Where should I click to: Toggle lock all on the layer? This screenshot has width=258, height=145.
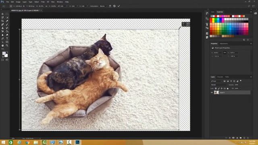227,89
